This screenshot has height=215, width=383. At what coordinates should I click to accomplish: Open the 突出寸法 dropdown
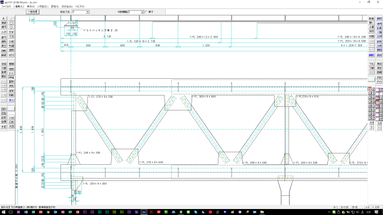81,12
